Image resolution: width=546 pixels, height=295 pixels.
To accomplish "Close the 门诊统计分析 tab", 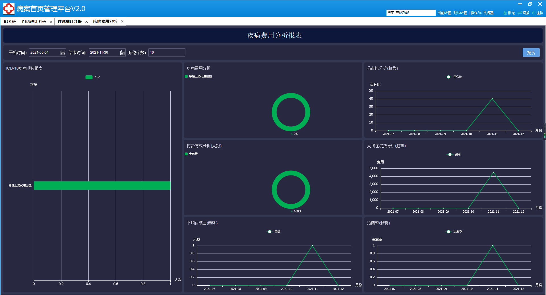I will click(51, 22).
